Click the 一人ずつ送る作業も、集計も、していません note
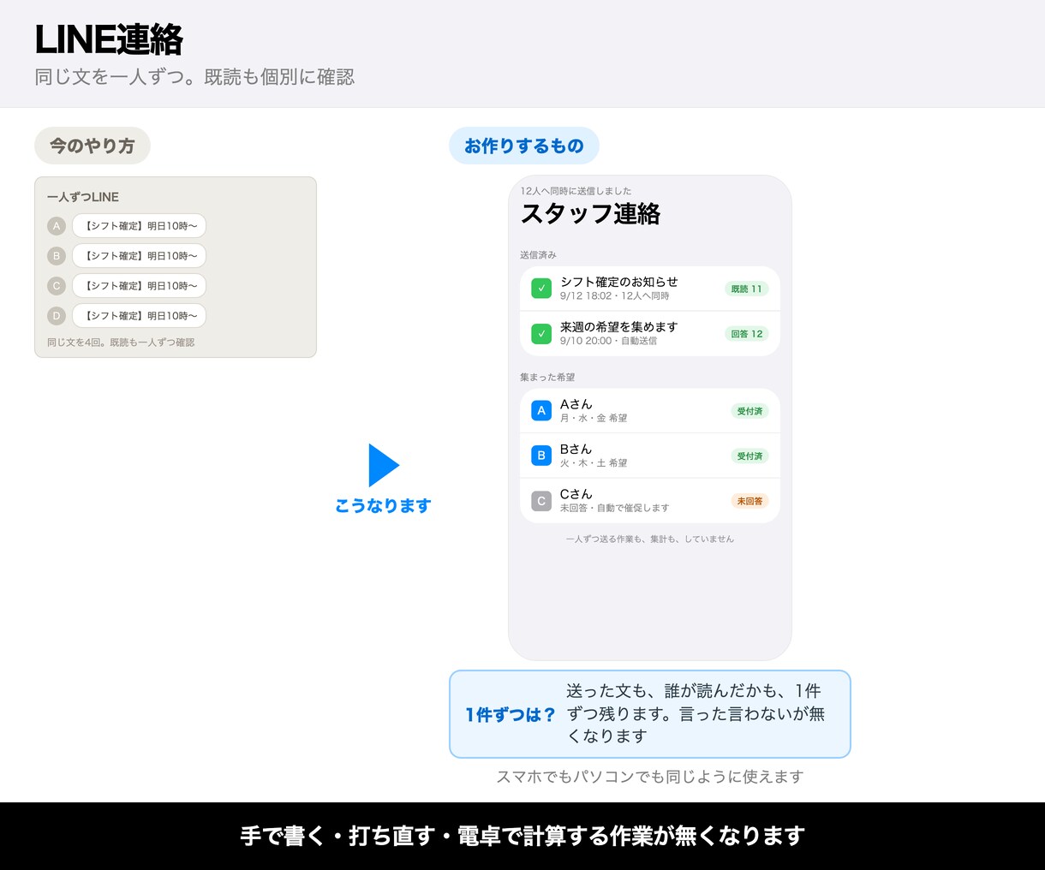The height and width of the screenshot is (870, 1045). (650, 539)
